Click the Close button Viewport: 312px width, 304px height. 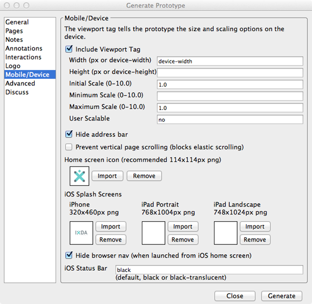[235, 296]
